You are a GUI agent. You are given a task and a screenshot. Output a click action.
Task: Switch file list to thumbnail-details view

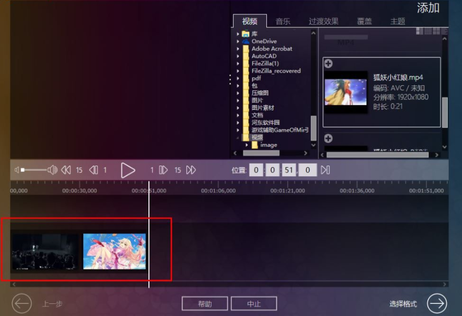click(x=419, y=31)
